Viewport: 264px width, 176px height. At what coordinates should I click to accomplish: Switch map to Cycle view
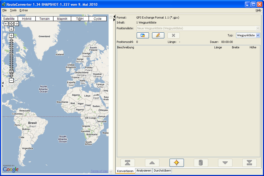tap(98, 19)
